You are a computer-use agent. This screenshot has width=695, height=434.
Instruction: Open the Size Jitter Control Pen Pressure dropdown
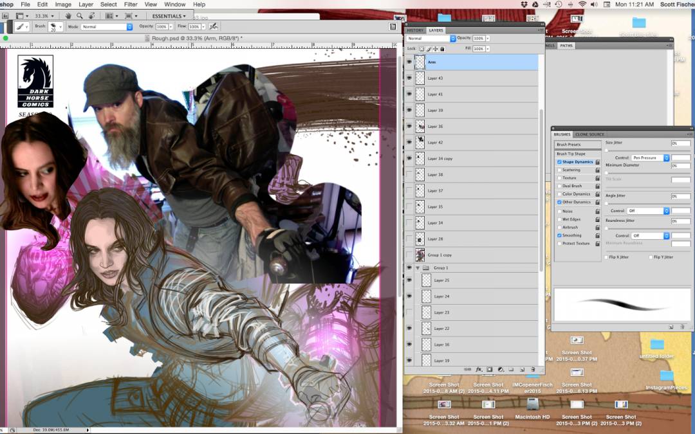pos(650,158)
